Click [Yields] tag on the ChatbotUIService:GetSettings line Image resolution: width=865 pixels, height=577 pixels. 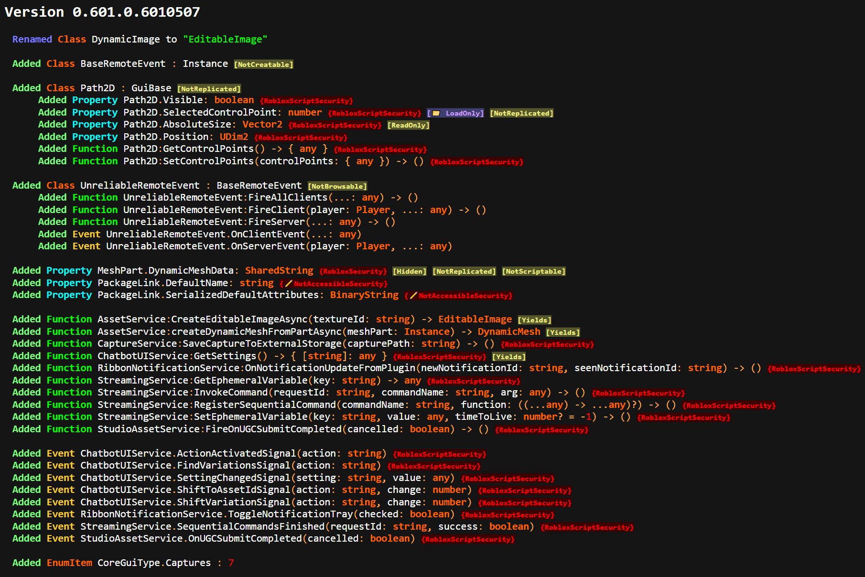coord(509,357)
